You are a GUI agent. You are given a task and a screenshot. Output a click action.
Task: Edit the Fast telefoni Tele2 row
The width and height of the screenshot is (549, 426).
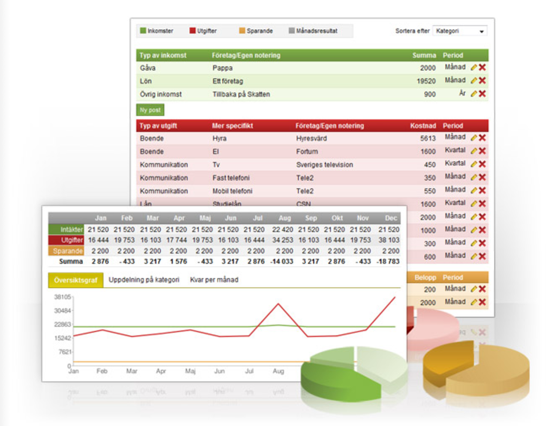[x=474, y=177]
